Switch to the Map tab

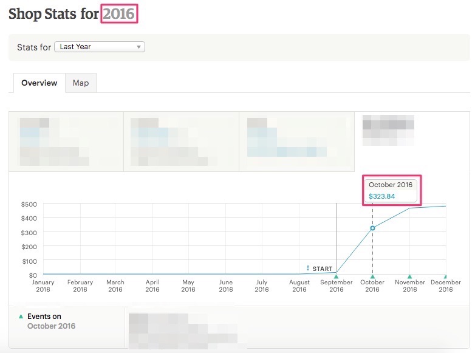81,83
